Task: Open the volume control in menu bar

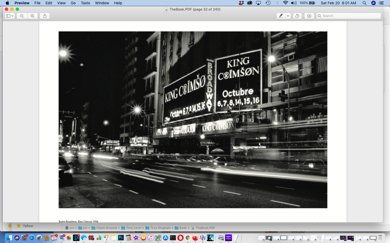Action: pyautogui.click(x=294, y=3)
